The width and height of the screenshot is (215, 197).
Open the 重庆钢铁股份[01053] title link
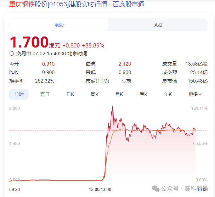tap(77, 4)
